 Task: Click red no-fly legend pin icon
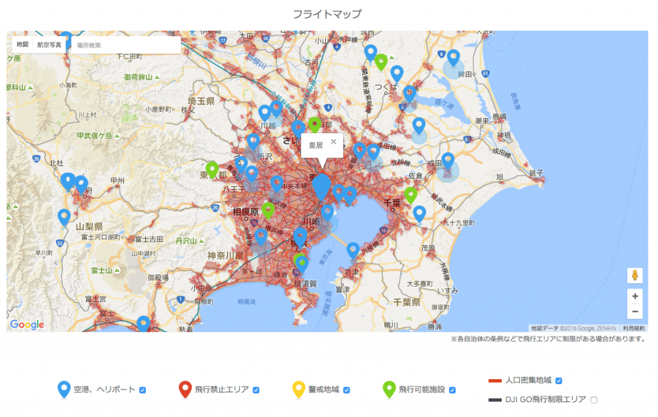click(185, 390)
